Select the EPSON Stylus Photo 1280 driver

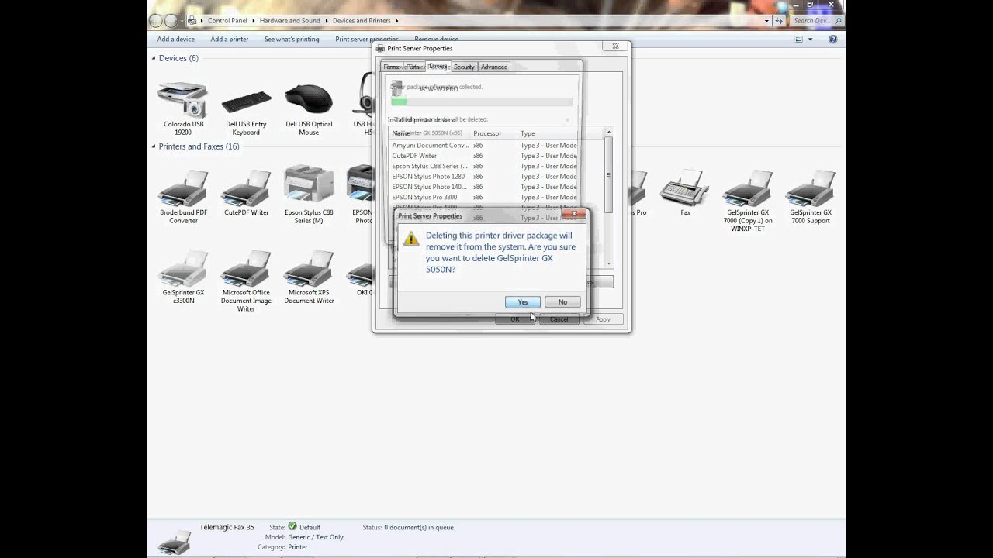485,177
